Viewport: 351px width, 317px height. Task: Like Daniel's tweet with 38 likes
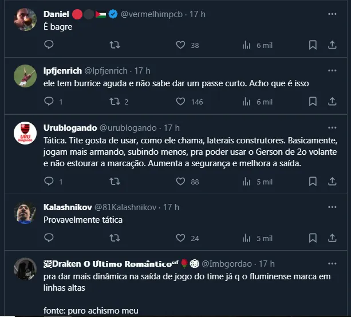pyautogui.click(x=180, y=45)
